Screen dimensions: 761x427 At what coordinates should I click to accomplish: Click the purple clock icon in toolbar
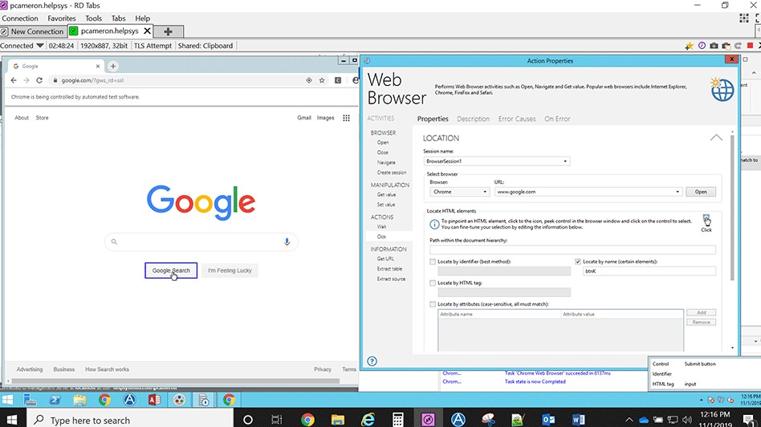click(x=702, y=45)
